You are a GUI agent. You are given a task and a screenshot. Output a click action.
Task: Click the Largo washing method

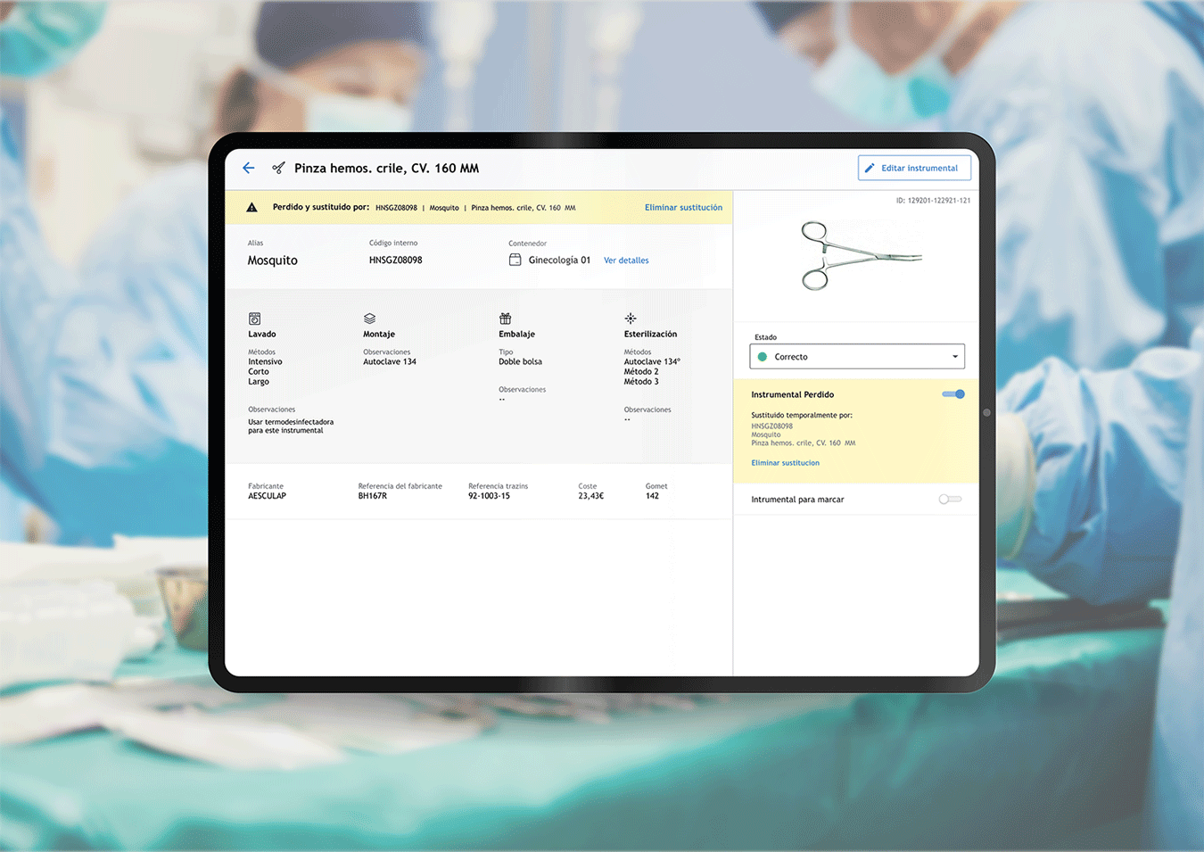click(259, 382)
